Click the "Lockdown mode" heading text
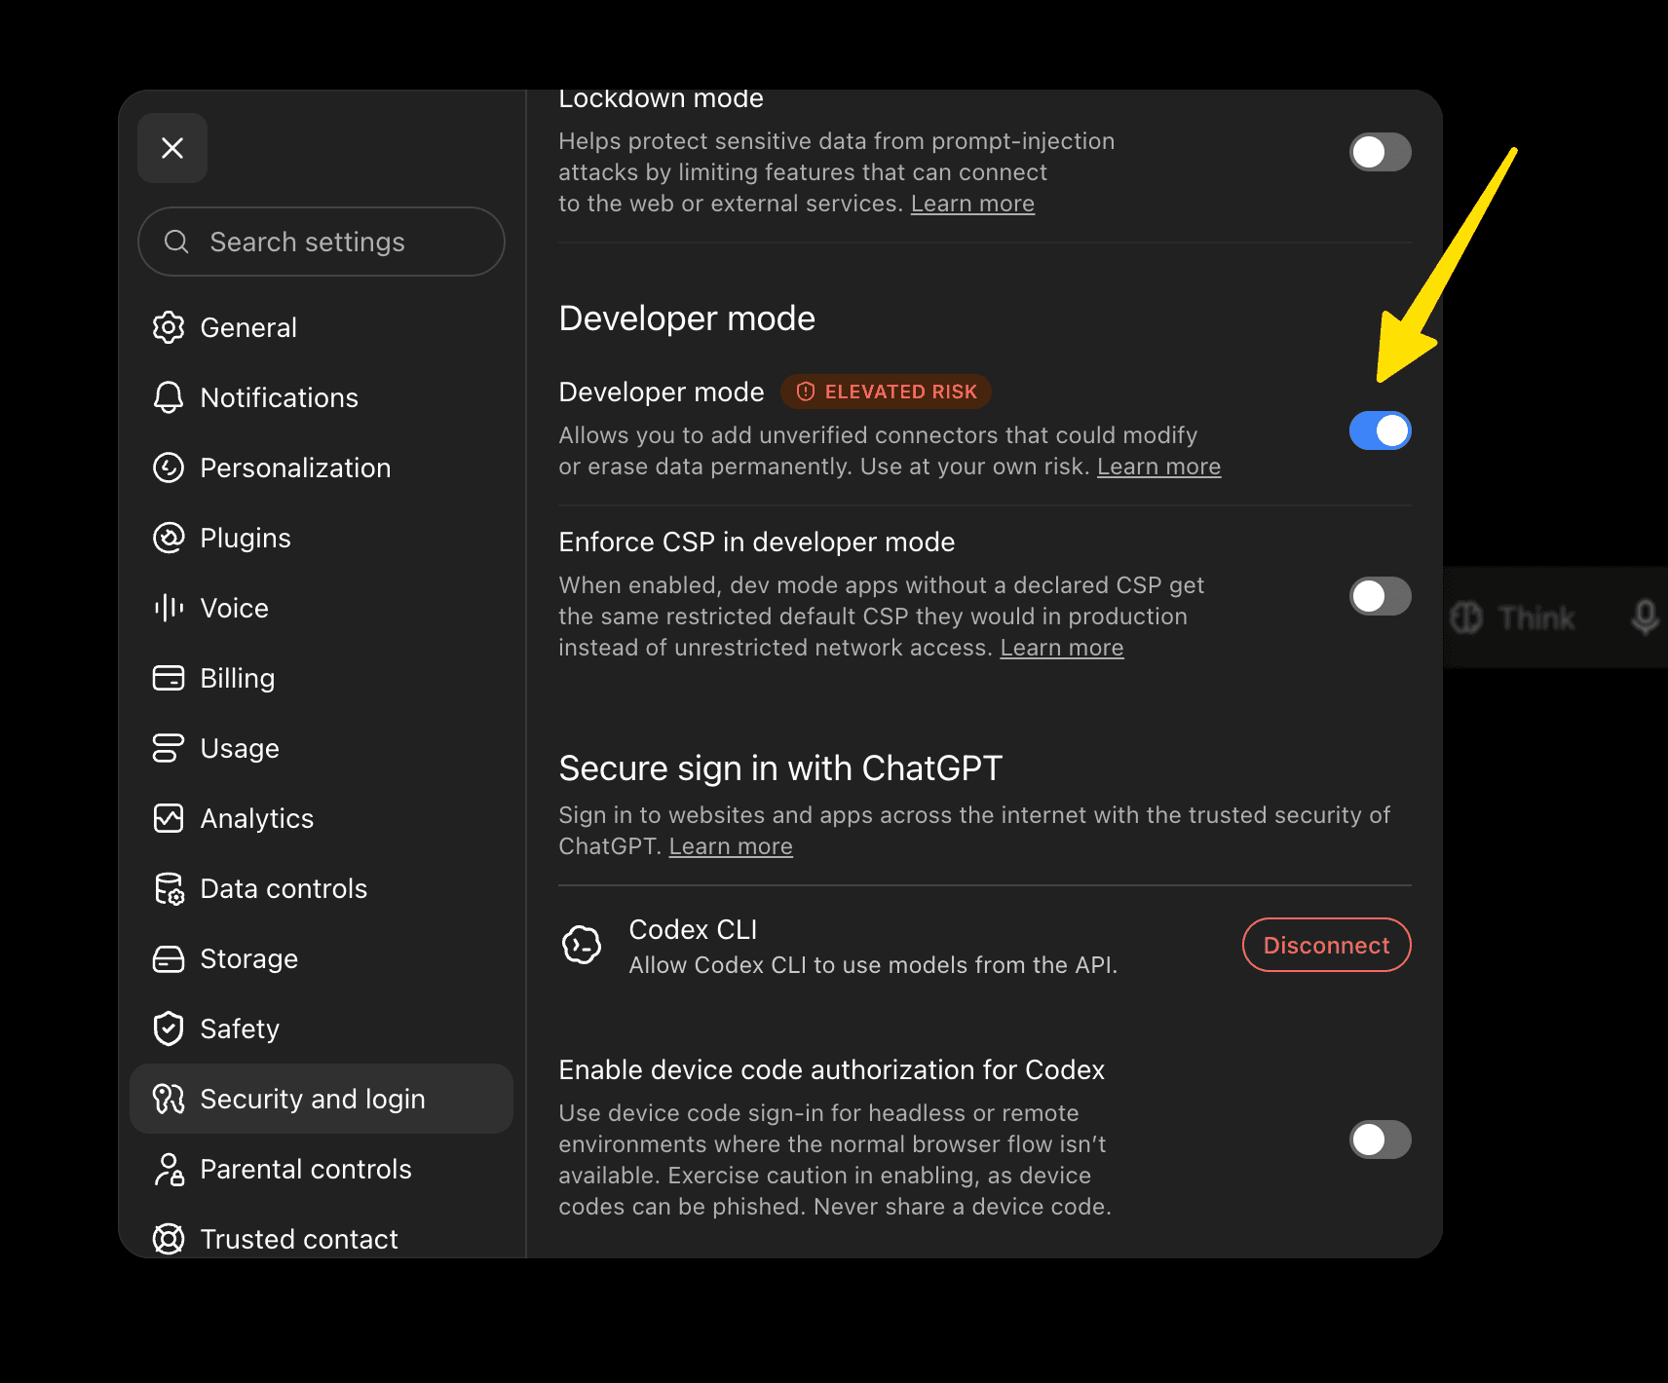Screen dimensions: 1668x1383 (x=661, y=100)
